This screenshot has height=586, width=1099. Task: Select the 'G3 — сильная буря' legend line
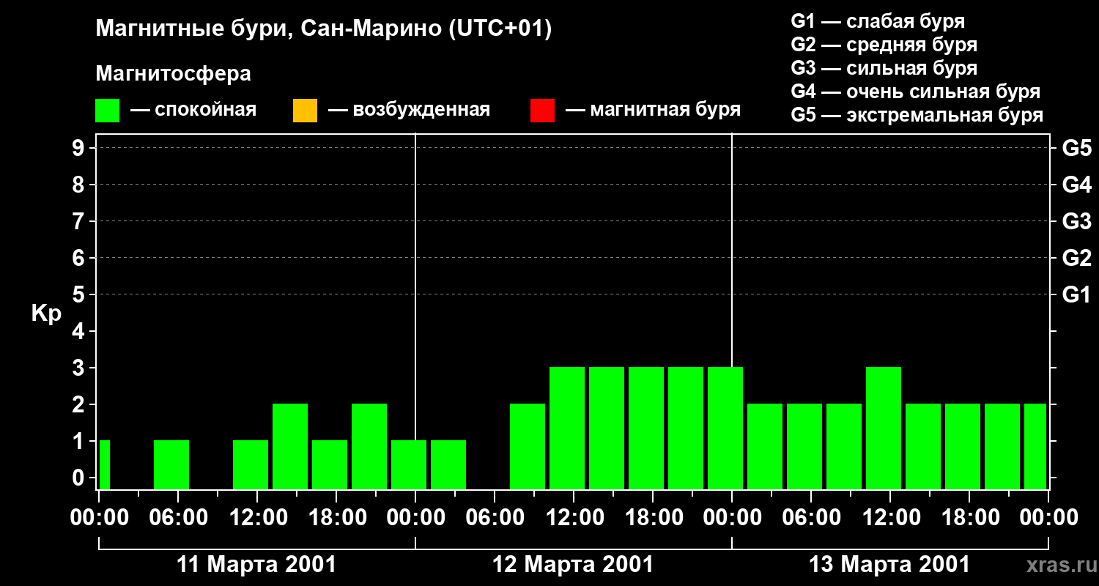[x=884, y=68]
